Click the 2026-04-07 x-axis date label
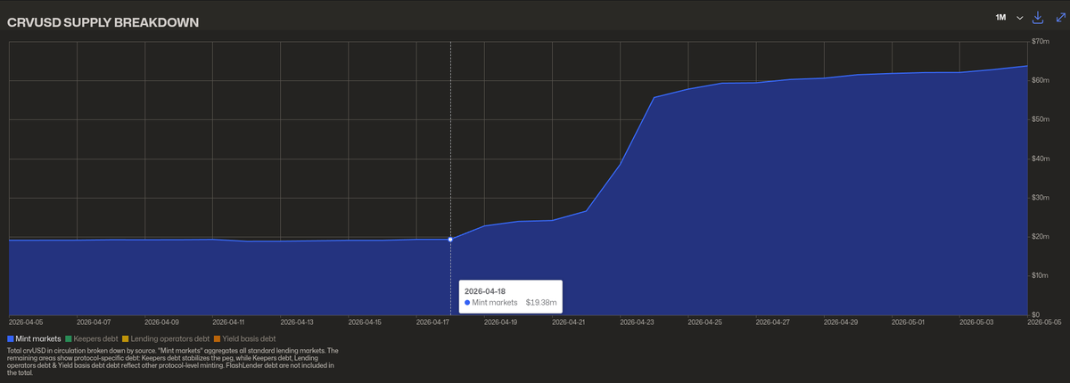Screen dimensions: 1070x383 (94, 322)
